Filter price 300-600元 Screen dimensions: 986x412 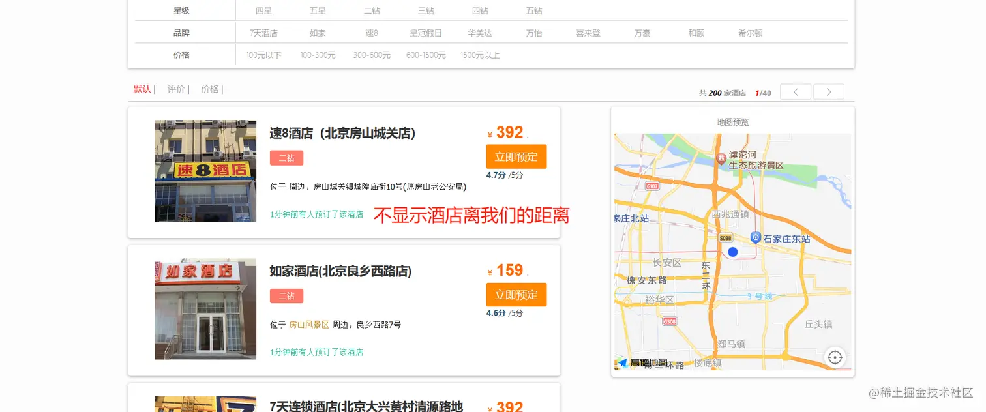[372, 55]
